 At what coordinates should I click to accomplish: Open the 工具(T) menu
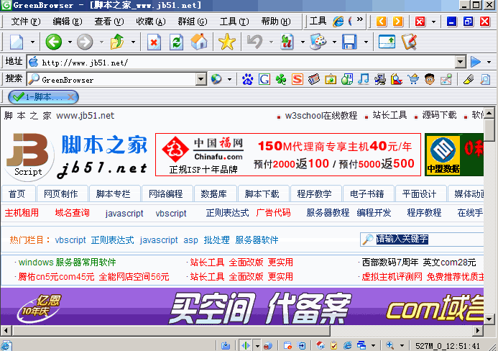[234, 22]
